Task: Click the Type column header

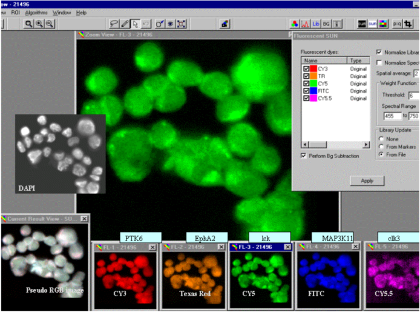Action: click(x=358, y=61)
